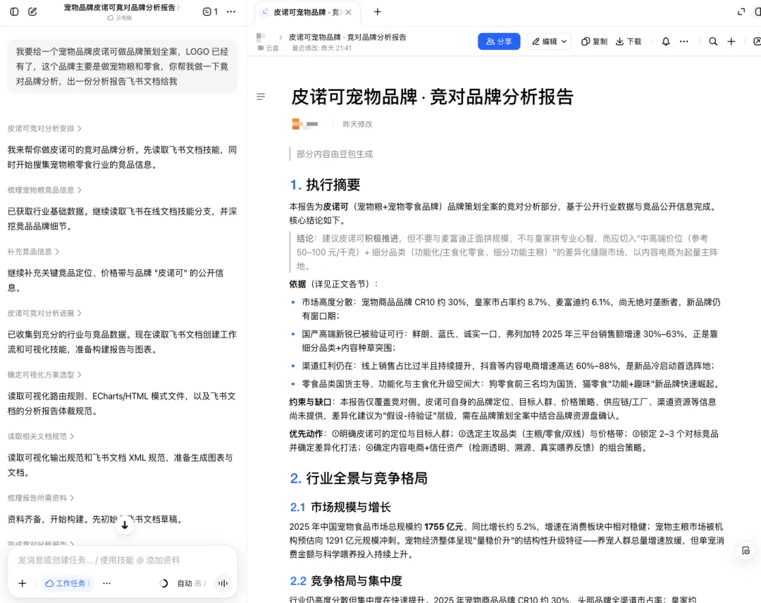This screenshot has width=761, height=603.
Task: Toggle the left sidebar panel icon
Action: [15, 12]
